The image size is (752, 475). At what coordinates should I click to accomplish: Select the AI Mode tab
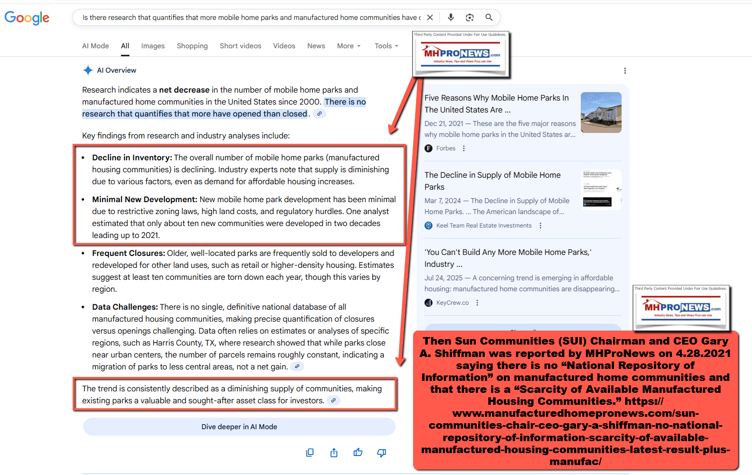[x=96, y=46]
